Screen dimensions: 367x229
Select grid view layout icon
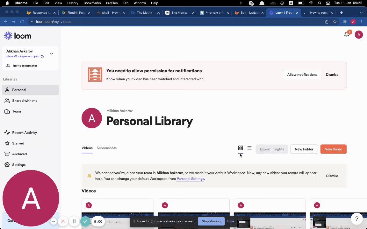point(241,148)
